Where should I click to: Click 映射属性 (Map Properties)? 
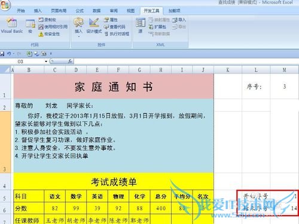pos(159,20)
